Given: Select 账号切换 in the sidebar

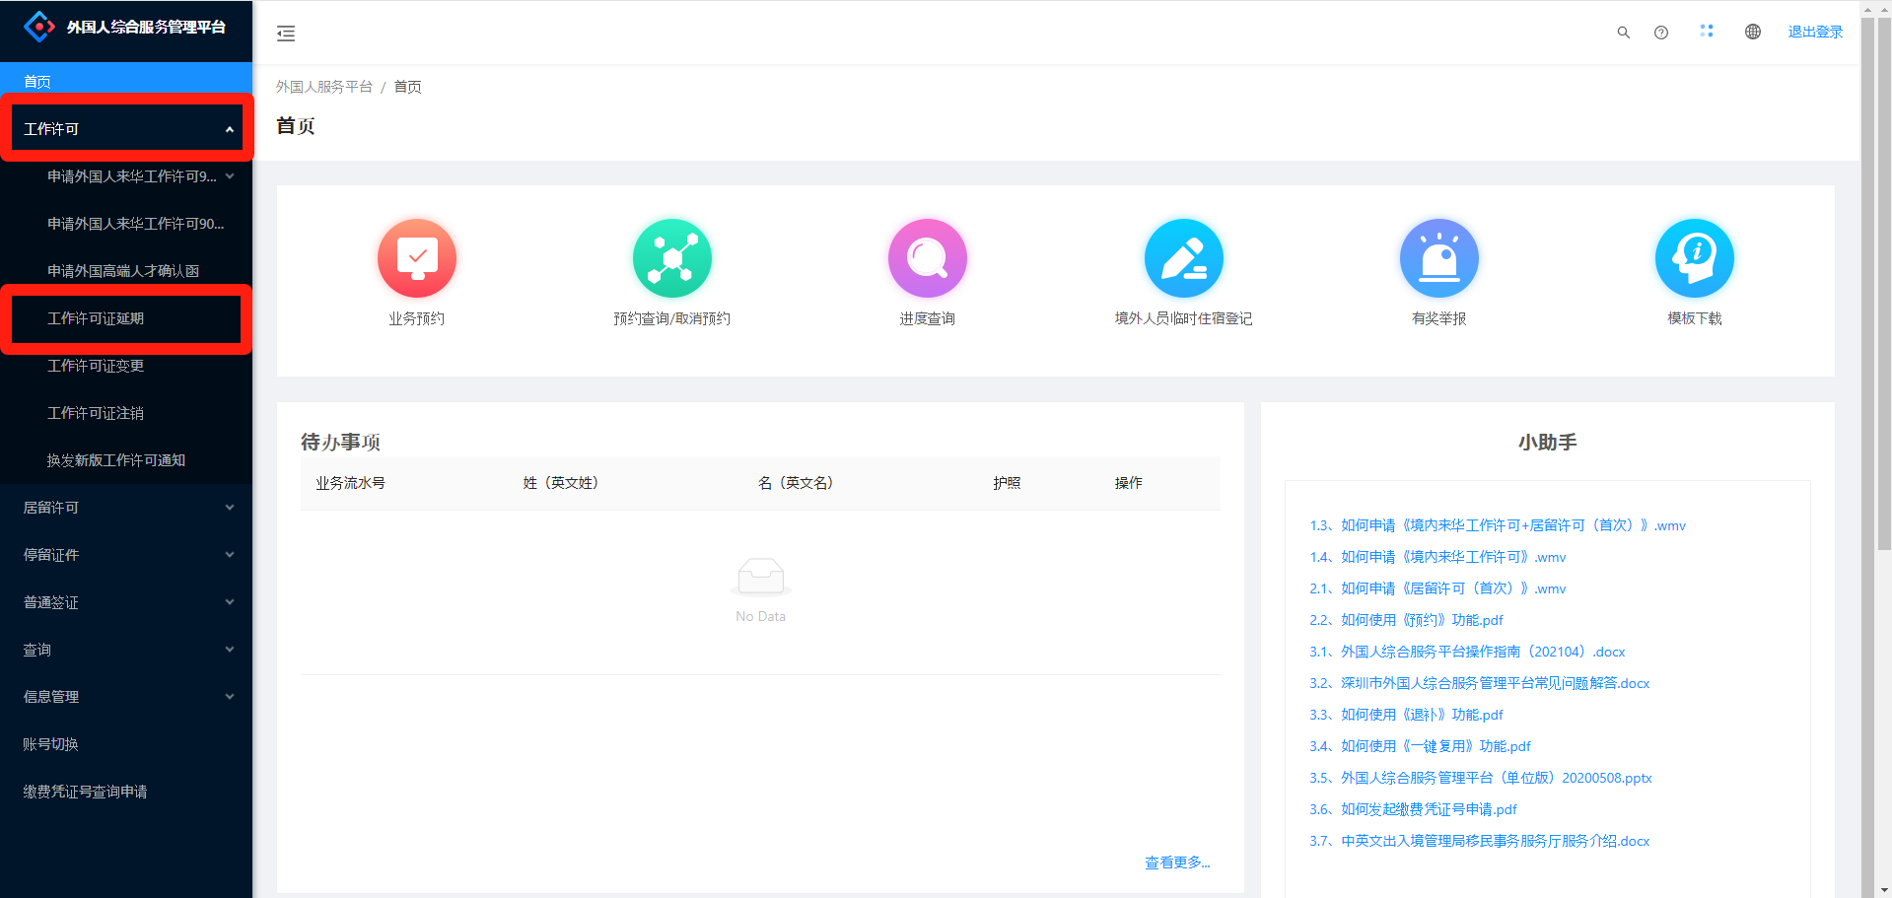Looking at the screenshot, I should (x=51, y=744).
